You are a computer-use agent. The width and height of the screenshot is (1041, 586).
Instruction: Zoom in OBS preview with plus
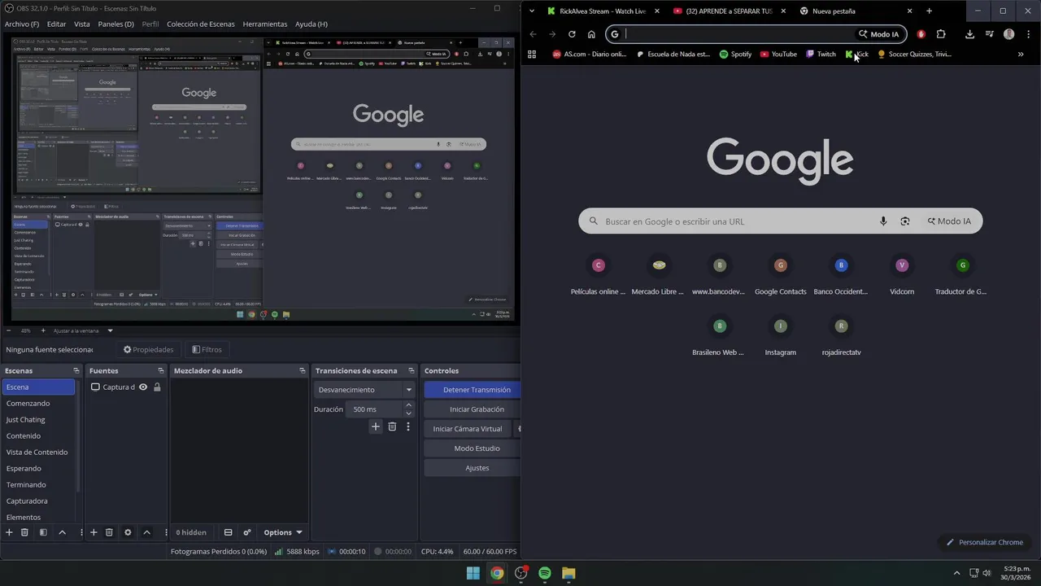[43, 330]
